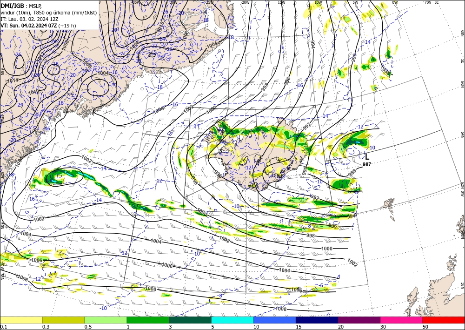Click the 'VT: Sun. 04.02.2024 07Z' valid time

pyautogui.click(x=28, y=26)
